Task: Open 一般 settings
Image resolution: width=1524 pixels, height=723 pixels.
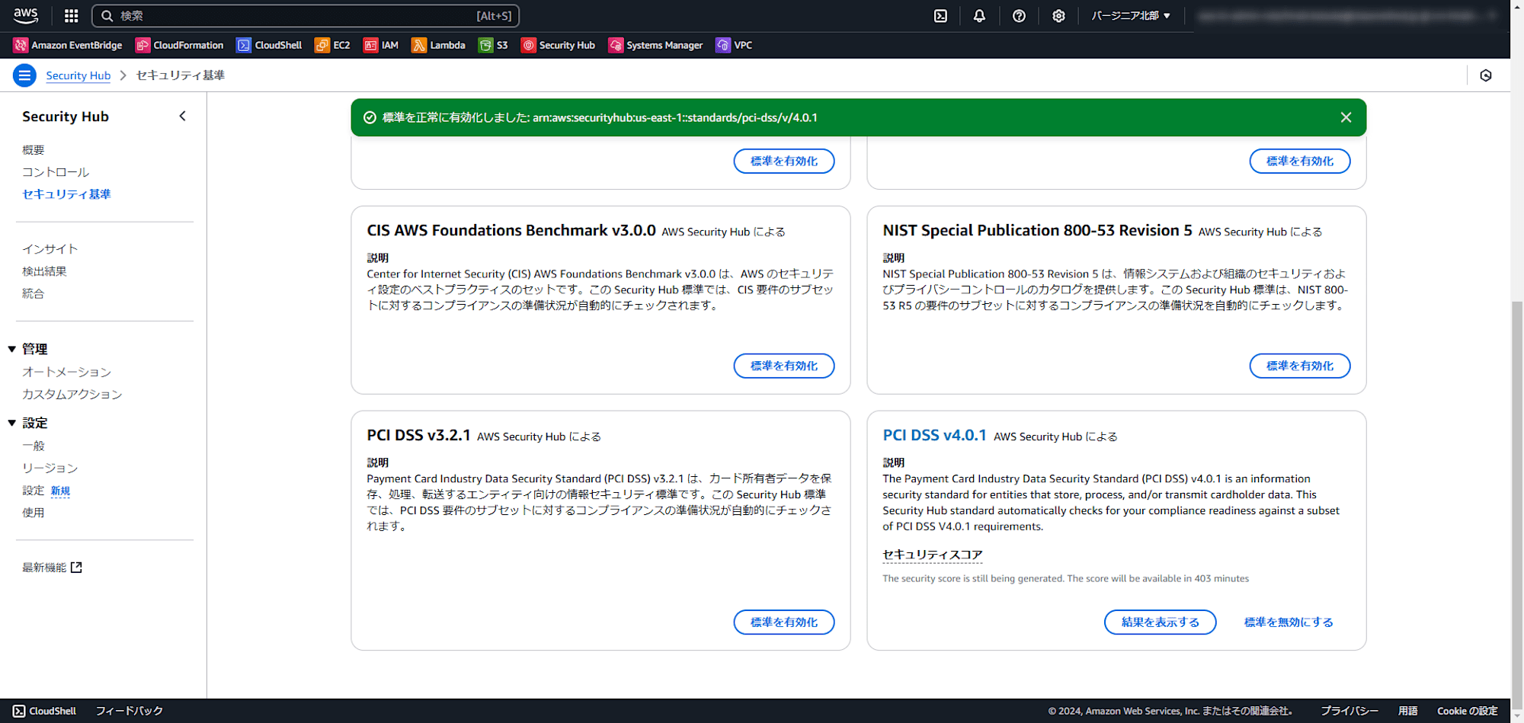Action: (x=34, y=446)
